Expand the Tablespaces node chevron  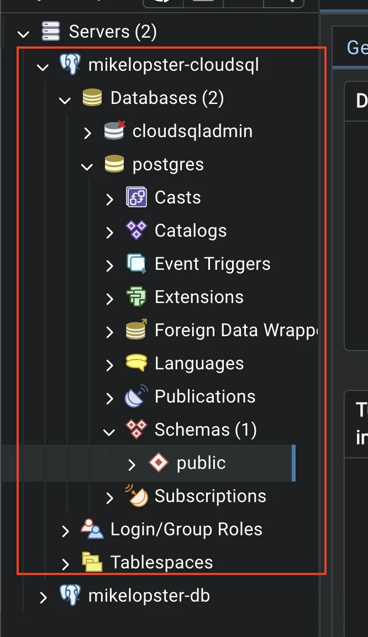point(65,564)
